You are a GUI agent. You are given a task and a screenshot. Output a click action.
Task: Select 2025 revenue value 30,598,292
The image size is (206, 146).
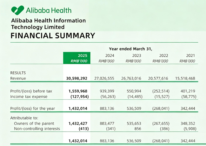point(77,78)
